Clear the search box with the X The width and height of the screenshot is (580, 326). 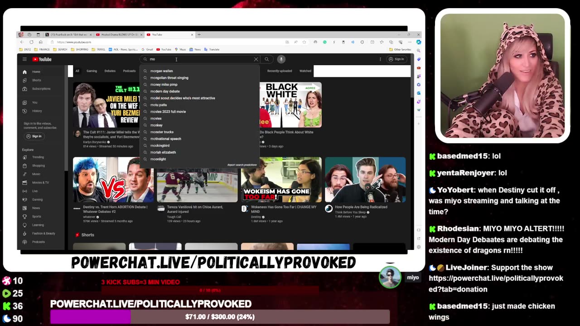256,59
